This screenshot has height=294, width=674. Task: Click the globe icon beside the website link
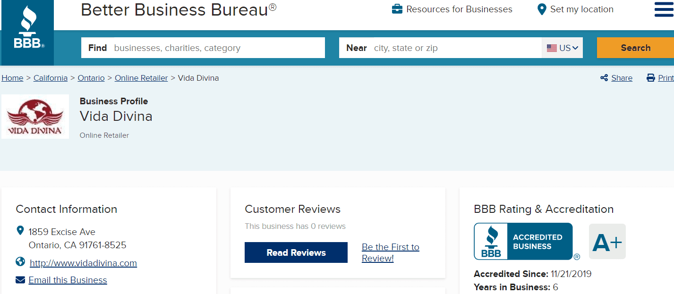coord(20,261)
